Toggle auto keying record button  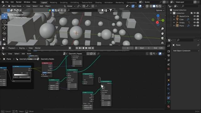coord(70,48)
